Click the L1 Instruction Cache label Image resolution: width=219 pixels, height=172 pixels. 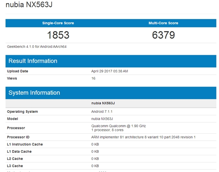pyautogui.click(x=25, y=144)
